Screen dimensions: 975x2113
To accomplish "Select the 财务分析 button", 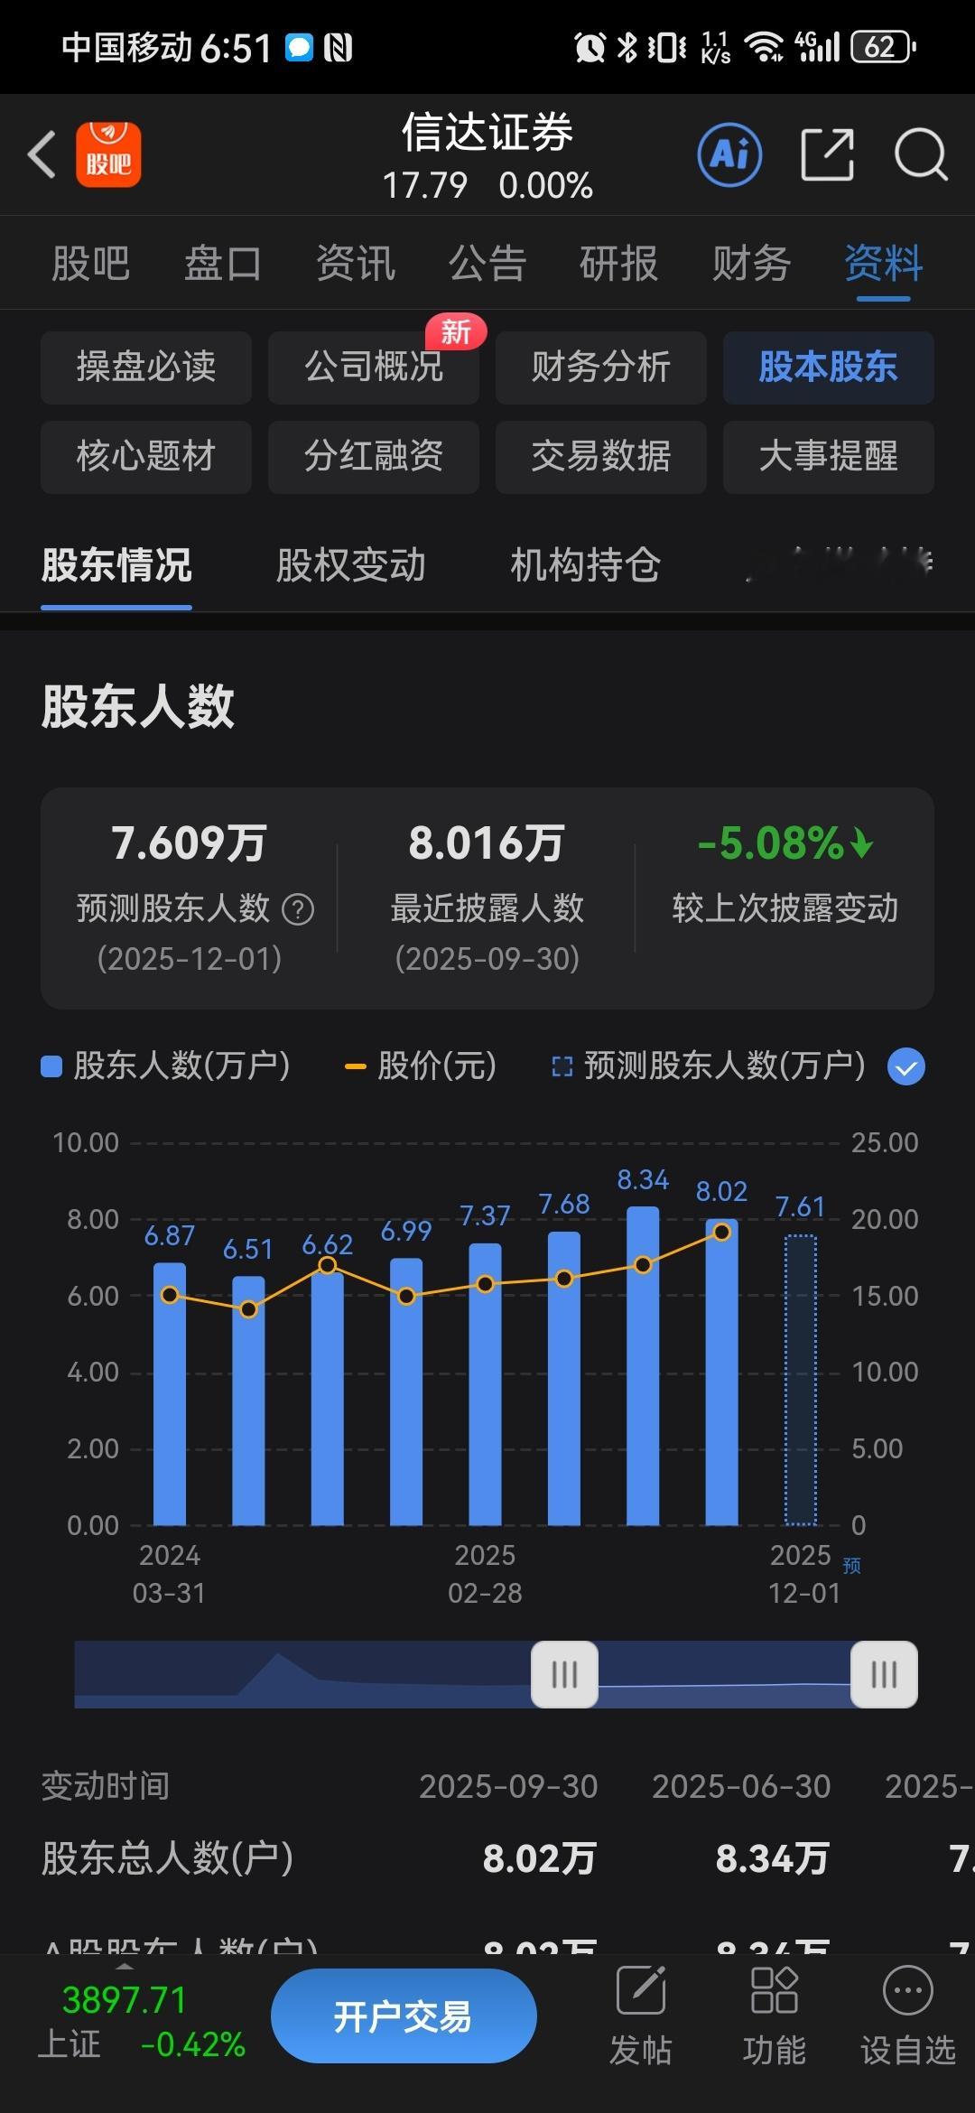I will (x=601, y=368).
